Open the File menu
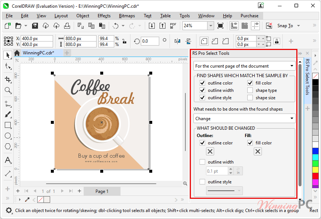This screenshot has height=219, width=321. [9, 16]
